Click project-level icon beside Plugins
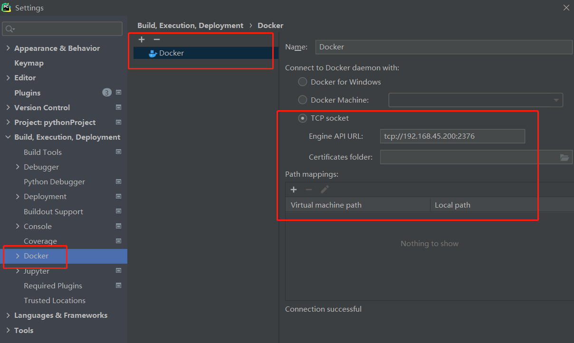574x343 pixels. pos(118,93)
